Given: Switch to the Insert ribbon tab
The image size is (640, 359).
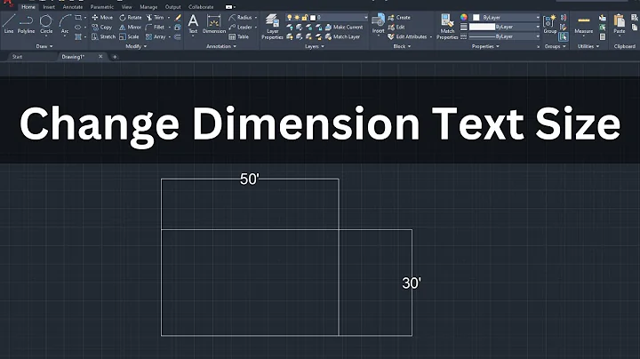Looking at the screenshot, I should click(49, 7).
